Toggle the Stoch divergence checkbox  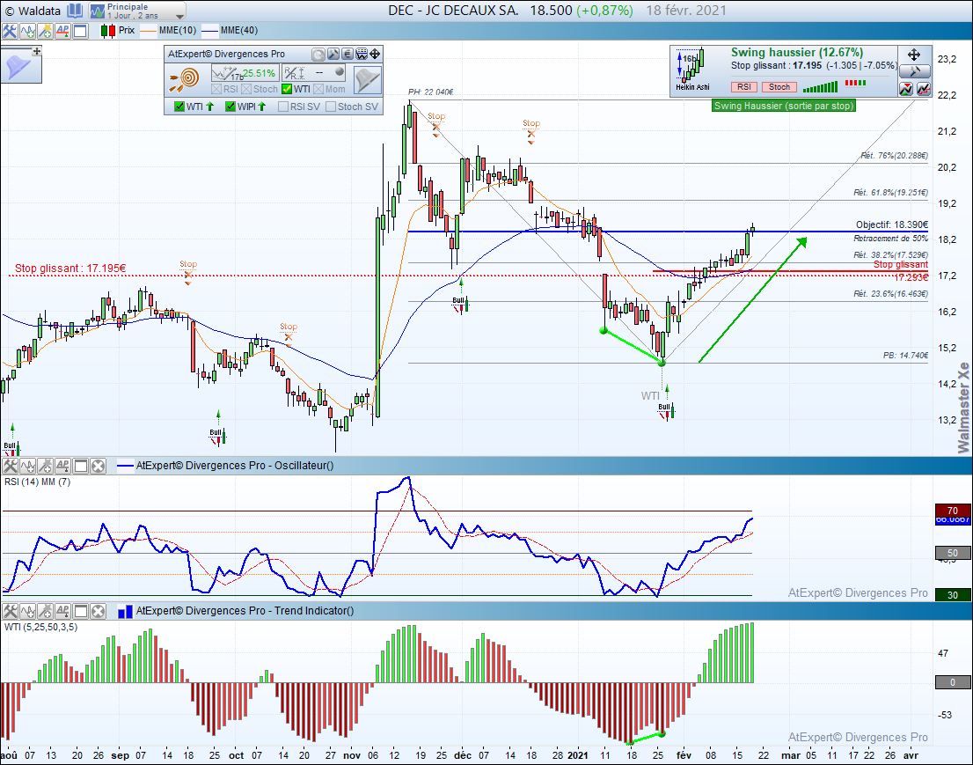tap(246, 90)
